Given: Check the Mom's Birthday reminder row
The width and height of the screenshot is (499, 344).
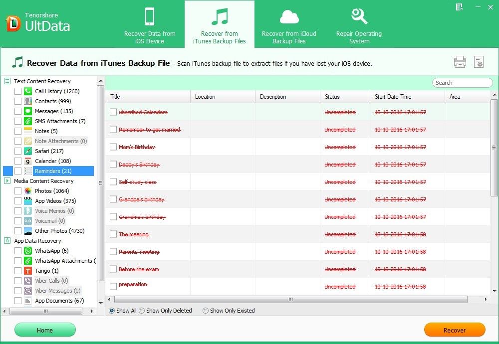Looking at the screenshot, I should click(113, 147).
